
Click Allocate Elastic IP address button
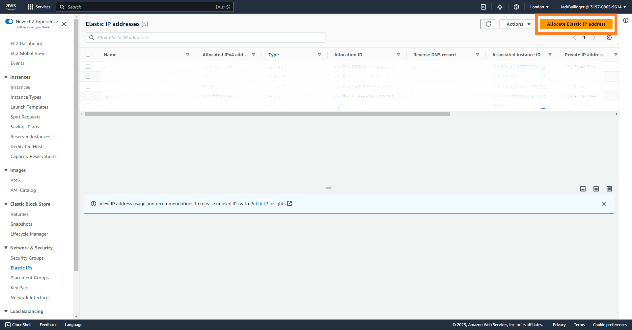(x=576, y=24)
